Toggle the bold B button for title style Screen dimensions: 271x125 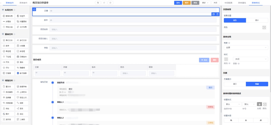pos(259,104)
